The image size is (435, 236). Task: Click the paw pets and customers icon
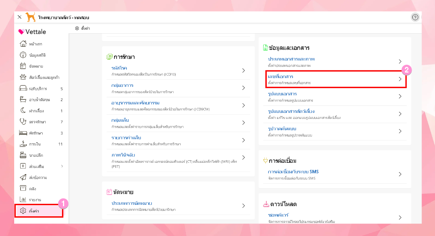click(x=23, y=77)
